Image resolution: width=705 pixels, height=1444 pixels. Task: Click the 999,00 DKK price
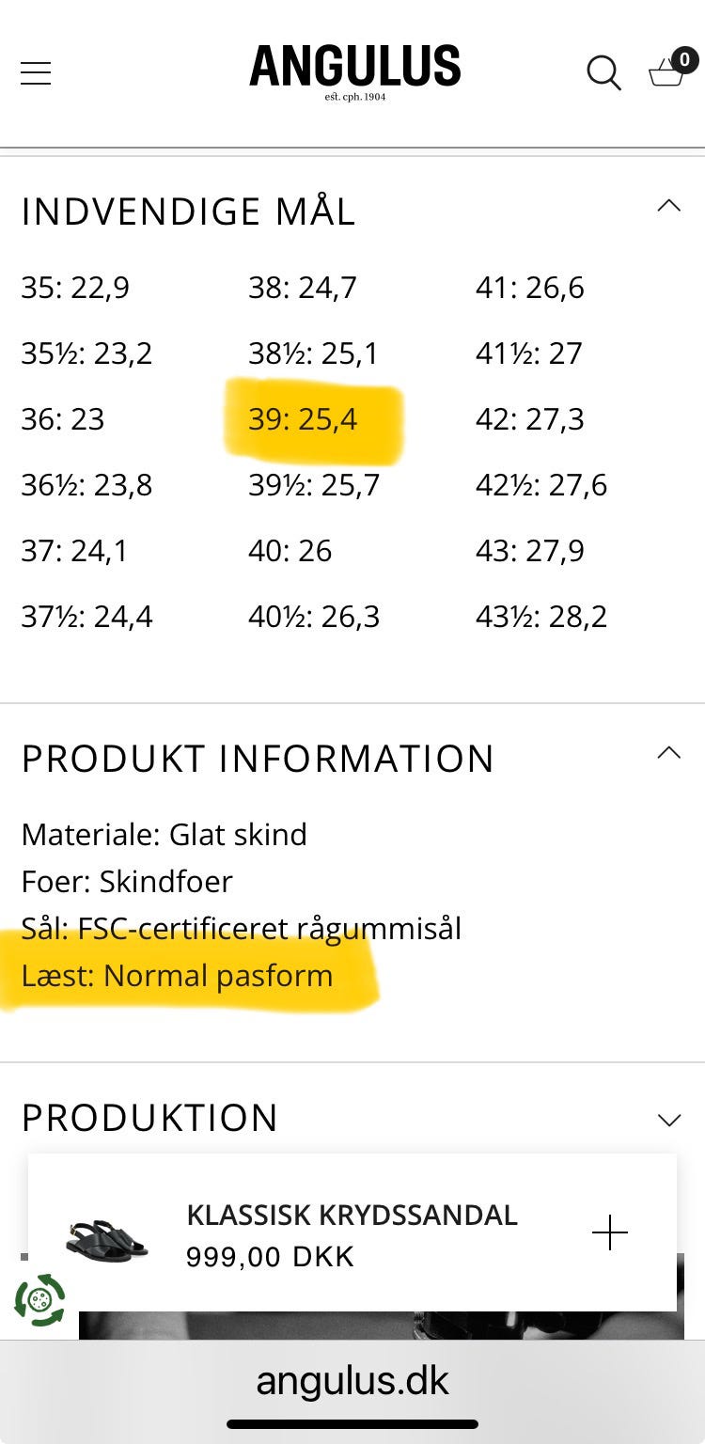tap(270, 1257)
